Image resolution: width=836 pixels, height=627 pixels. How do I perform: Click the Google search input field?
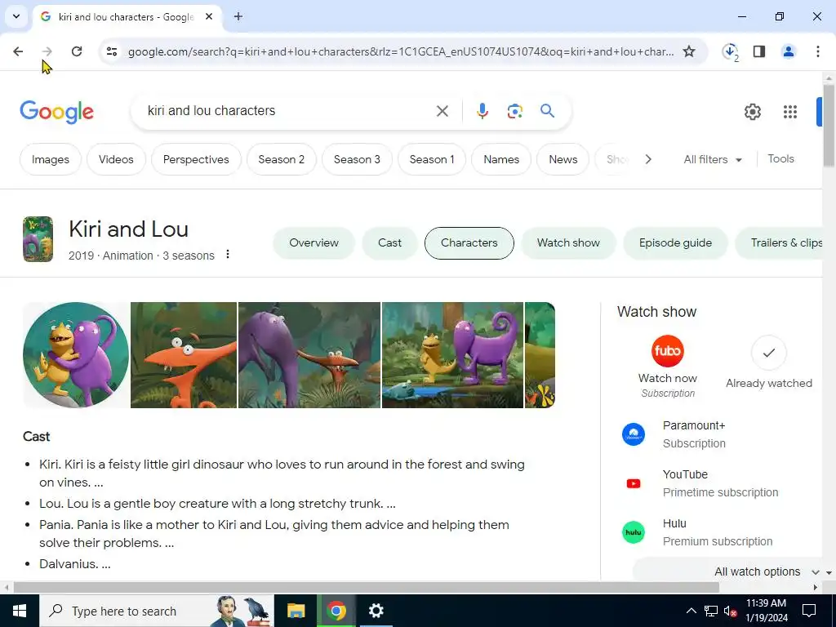point(288,111)
